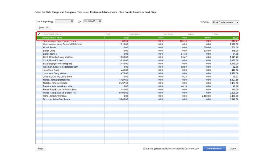This screenshot has width=276, height=155.
Task: Open the To date calendar icon
Action: coord(100,21)
